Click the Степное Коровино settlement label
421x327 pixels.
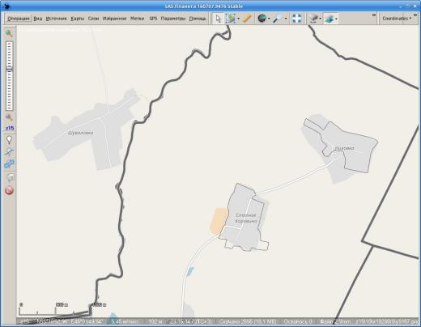point(246,218)
